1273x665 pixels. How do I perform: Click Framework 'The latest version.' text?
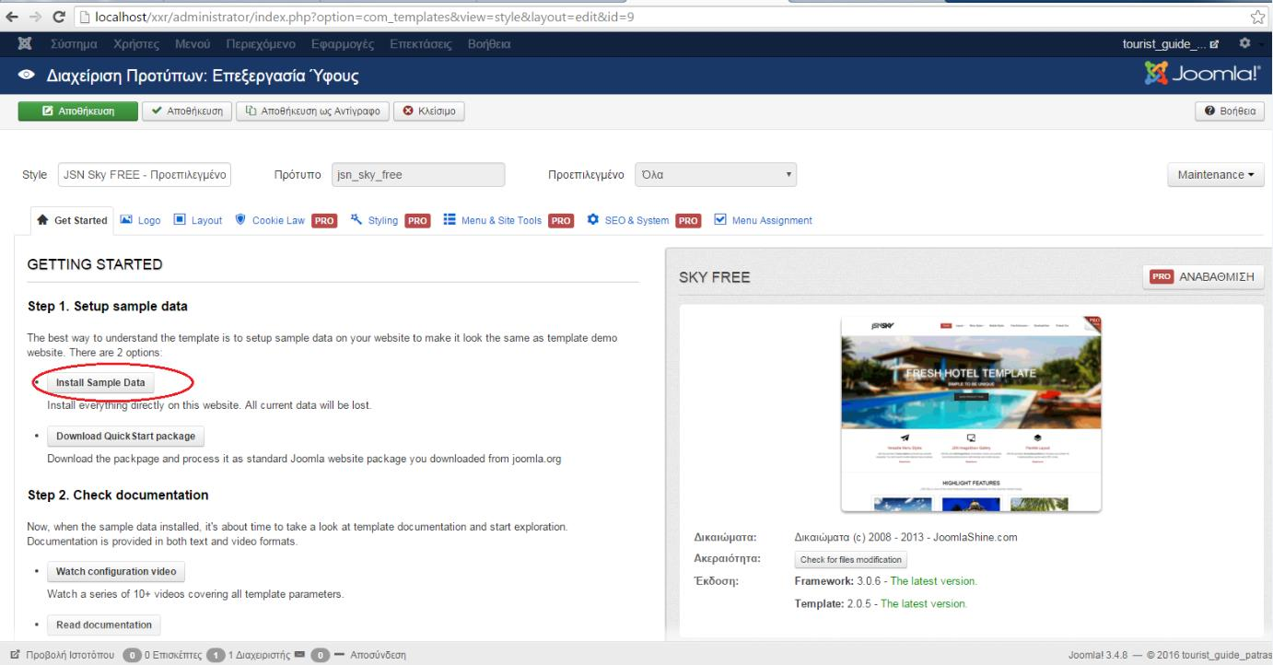coord(933,581)
